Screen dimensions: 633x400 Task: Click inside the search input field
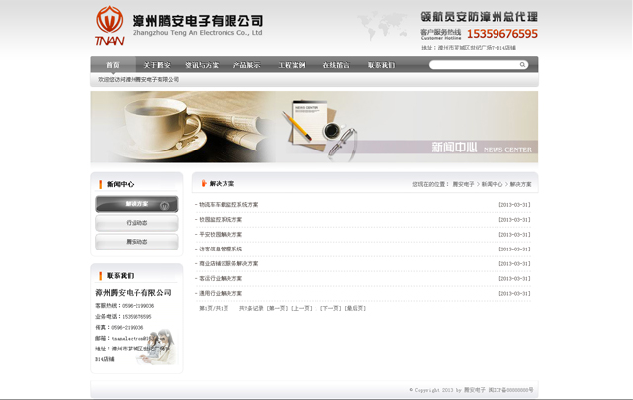473,65
